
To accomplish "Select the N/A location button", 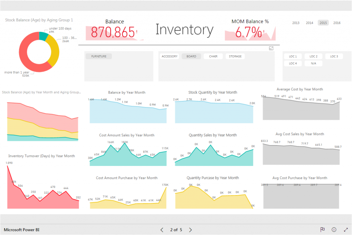I will pyautogui.click(x=313, y=64).
